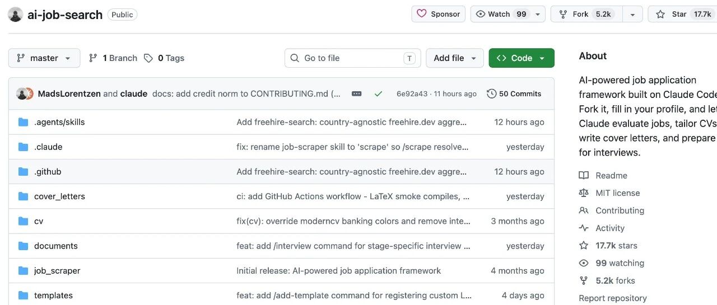Open commit 'Initial release: AI-powered job application framework'
The image size is (717, 305).
point(339,270)
